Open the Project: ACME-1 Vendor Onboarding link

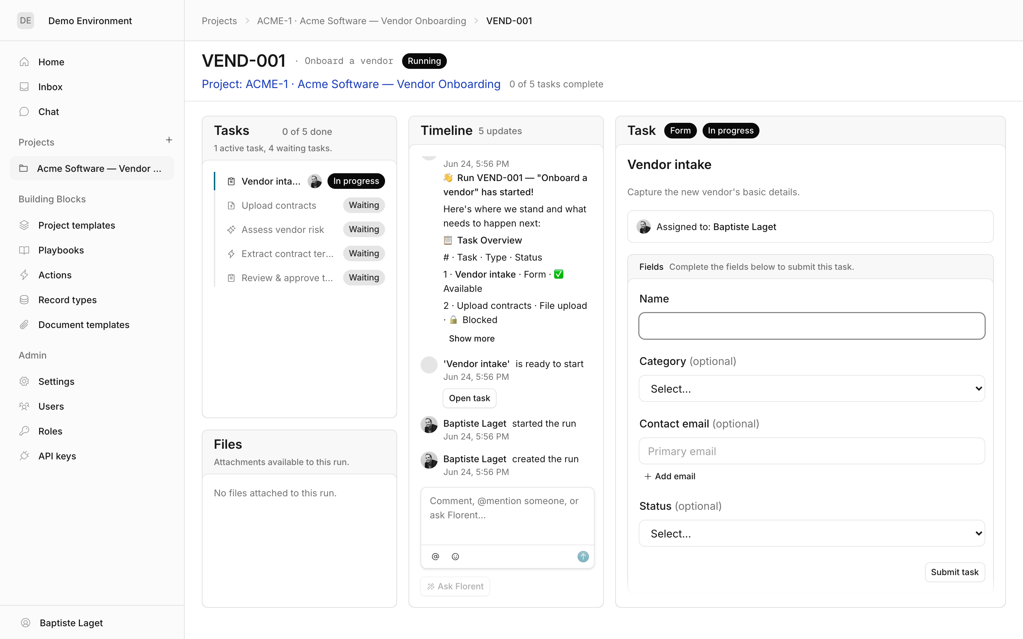(x=351, y=84)
